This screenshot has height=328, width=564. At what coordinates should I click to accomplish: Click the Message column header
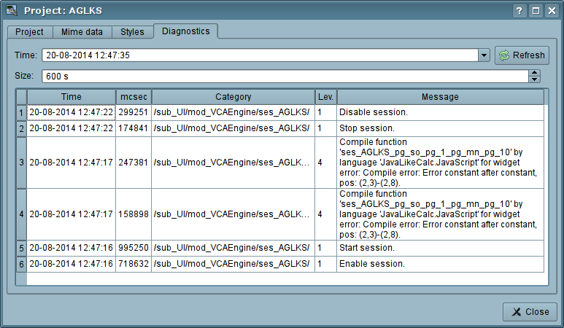click(440, 97)
